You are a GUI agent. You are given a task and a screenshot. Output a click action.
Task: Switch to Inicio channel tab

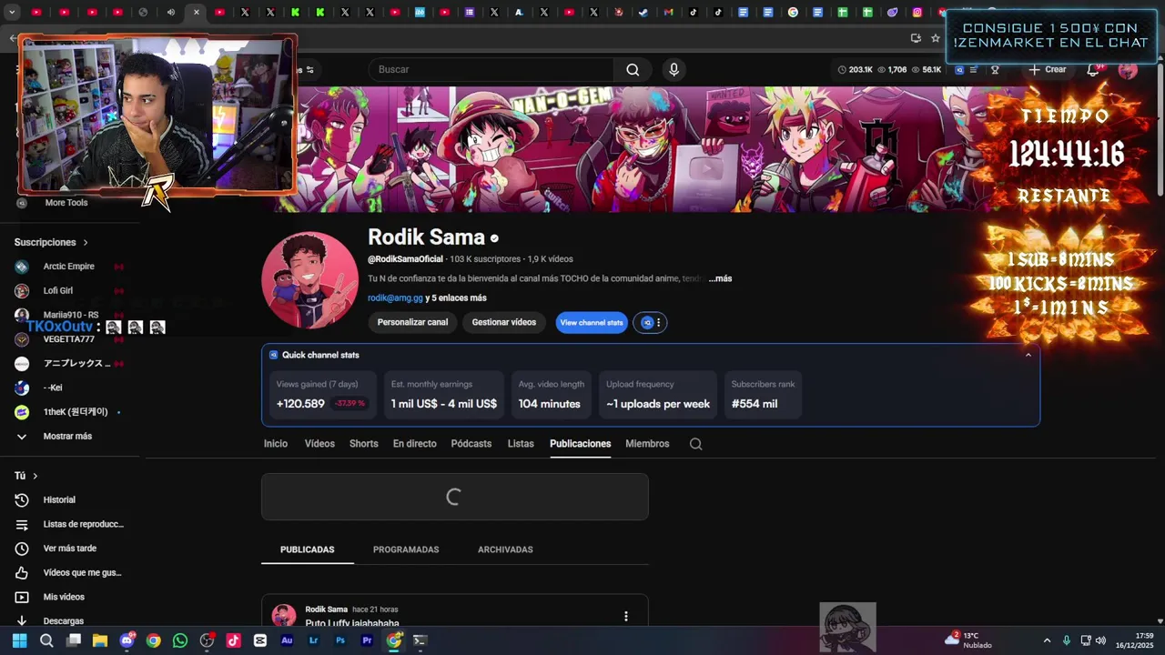coord(276,444)
